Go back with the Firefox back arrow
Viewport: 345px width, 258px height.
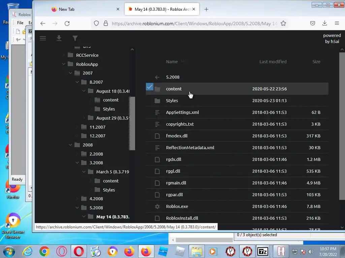click(43, 23)
